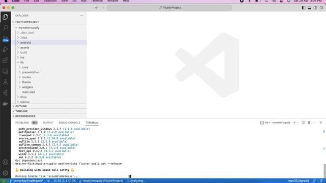326x183 pixels.
Task: Open the Search view in activity bar
Action: [6, 27]
